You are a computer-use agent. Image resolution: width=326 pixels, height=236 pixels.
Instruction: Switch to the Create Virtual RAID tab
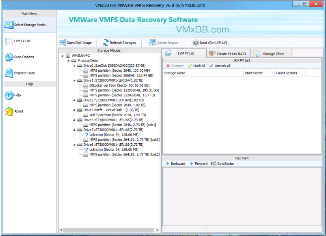tap(229, 53)
